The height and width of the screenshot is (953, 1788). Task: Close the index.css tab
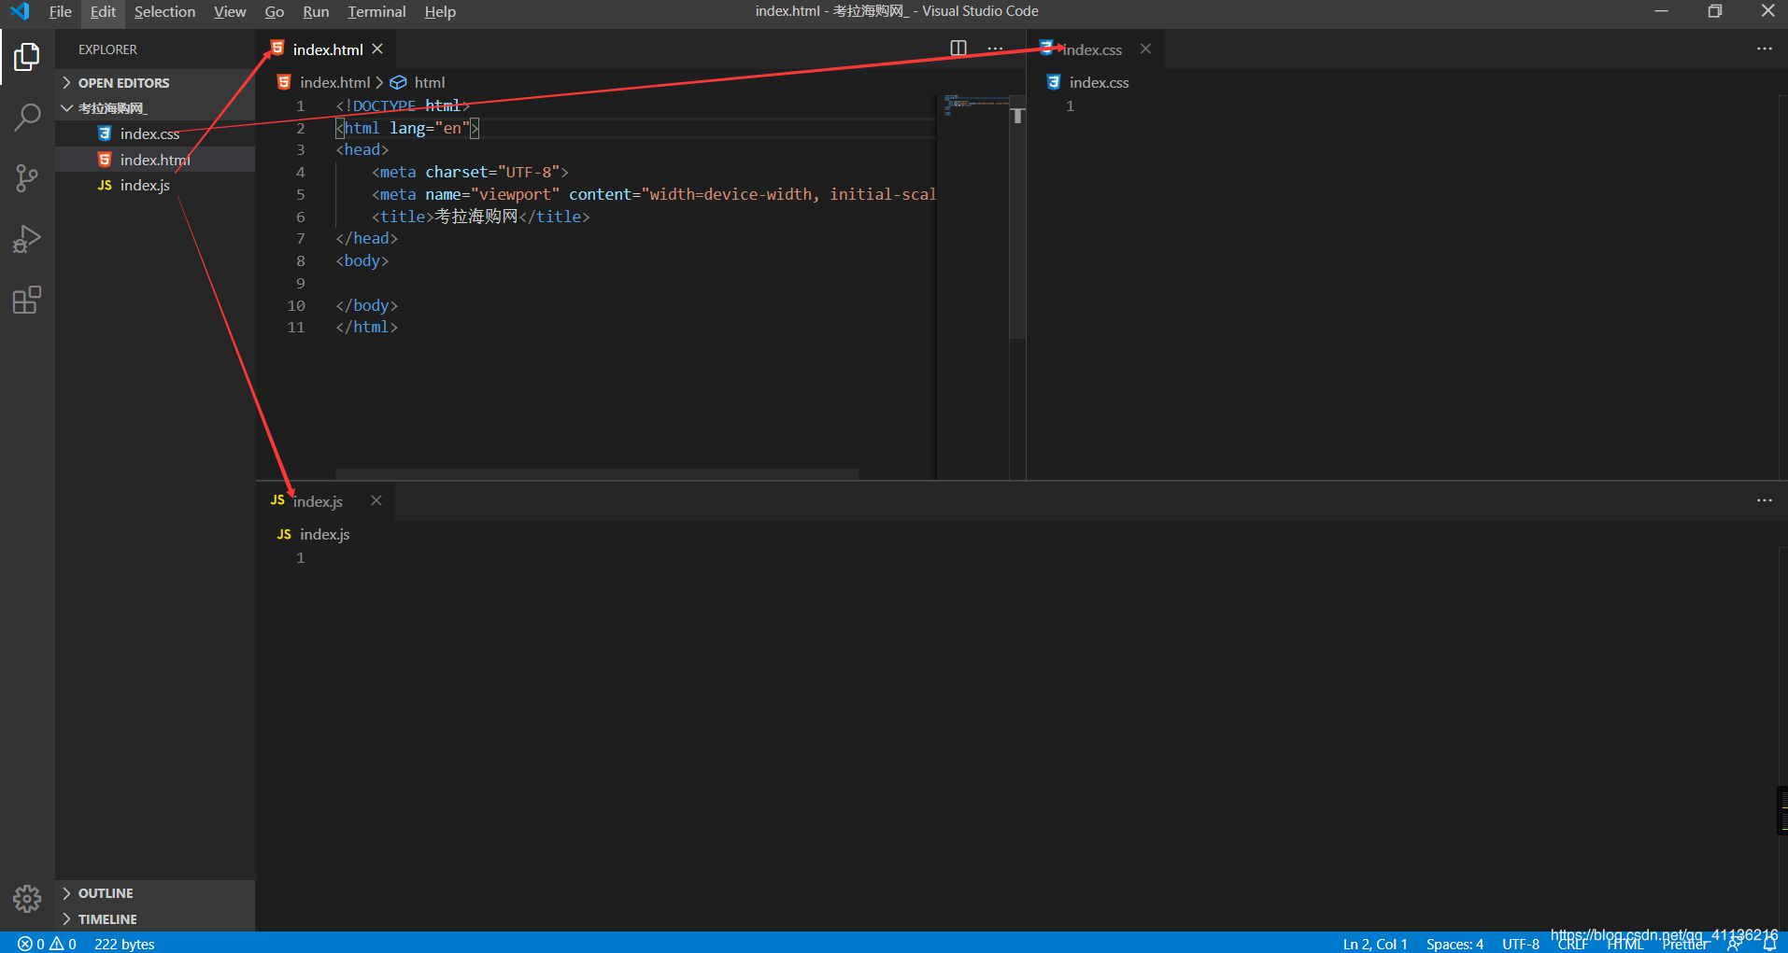(x=1145, y=49)
